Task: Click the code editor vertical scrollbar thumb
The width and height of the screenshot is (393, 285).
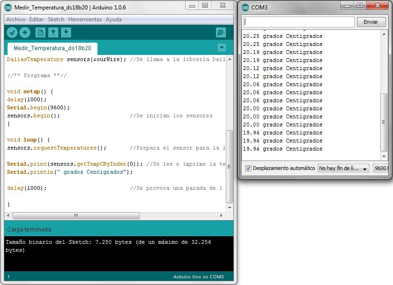Action: click(229, 167)
